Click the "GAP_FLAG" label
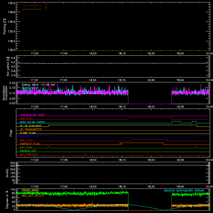Viewport: 213px width, 213px height. 26,118
